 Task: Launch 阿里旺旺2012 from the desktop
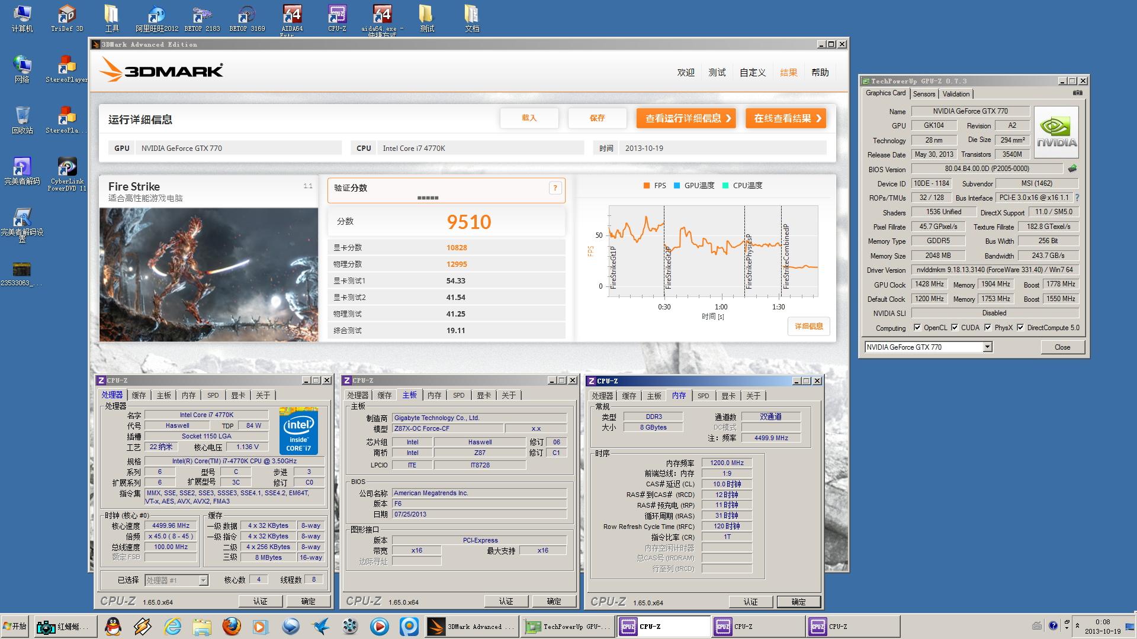pos(157,18)
